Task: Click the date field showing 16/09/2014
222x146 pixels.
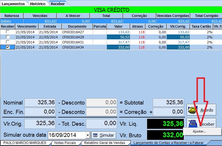Action: click(67, 135)
